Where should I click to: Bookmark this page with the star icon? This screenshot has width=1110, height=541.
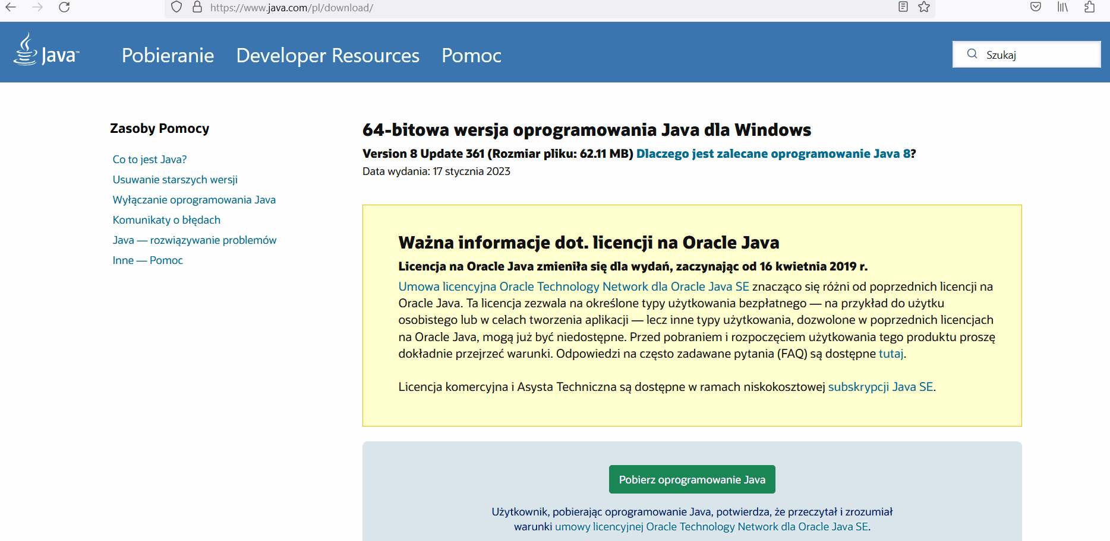pyautogui.click(x=924, y=7)
